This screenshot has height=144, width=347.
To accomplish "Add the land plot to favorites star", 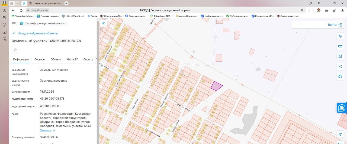I will click(x=15, y=50).
